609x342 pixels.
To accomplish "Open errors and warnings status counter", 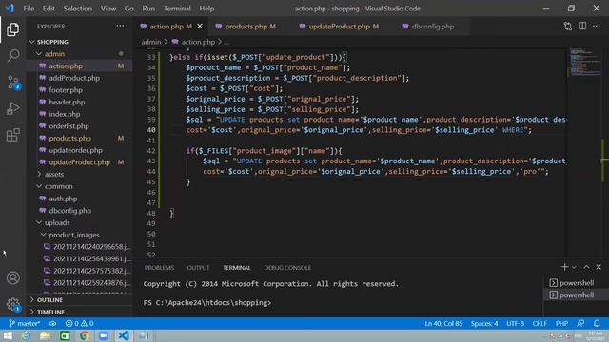I will [80, 323].
